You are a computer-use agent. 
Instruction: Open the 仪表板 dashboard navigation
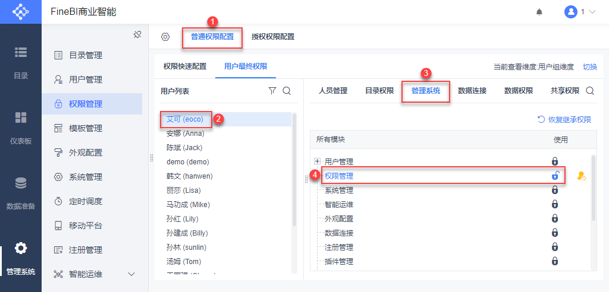(x=21, y=128)
